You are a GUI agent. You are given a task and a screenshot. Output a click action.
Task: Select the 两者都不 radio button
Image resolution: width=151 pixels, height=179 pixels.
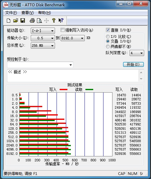coord(108,46)
